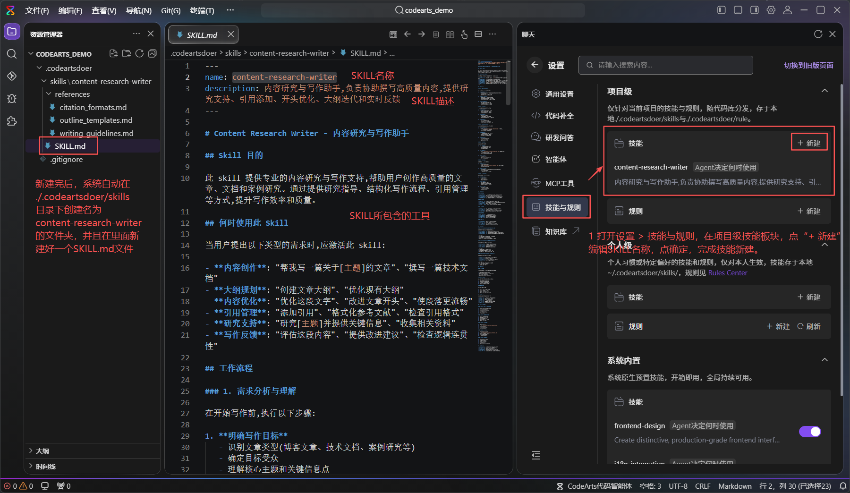Collapse skills\content-research-writer folder
850x493 pixels.
tap(44, 81)
